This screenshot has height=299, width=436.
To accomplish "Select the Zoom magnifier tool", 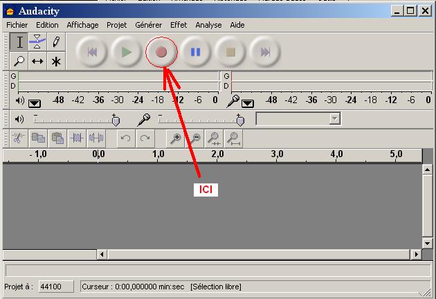I will click(20, 62).
